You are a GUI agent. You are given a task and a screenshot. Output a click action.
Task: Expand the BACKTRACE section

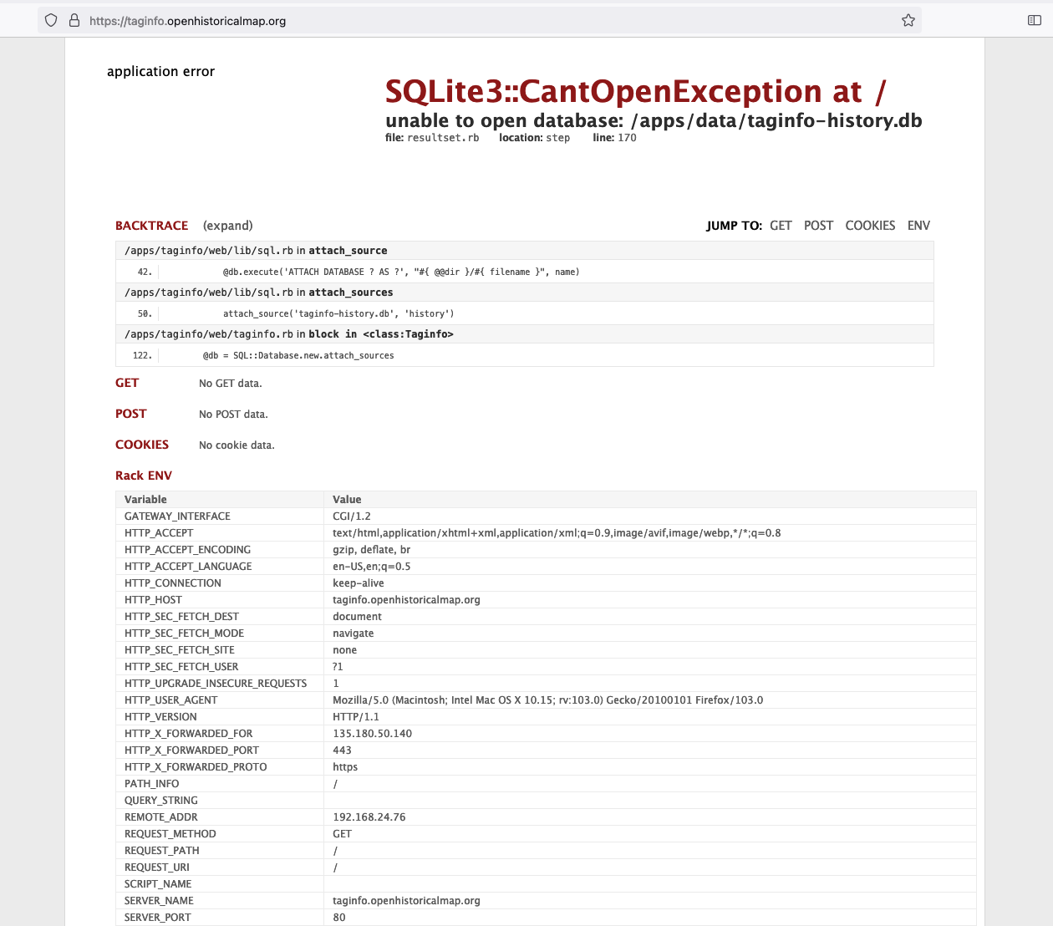coord(226,225)
